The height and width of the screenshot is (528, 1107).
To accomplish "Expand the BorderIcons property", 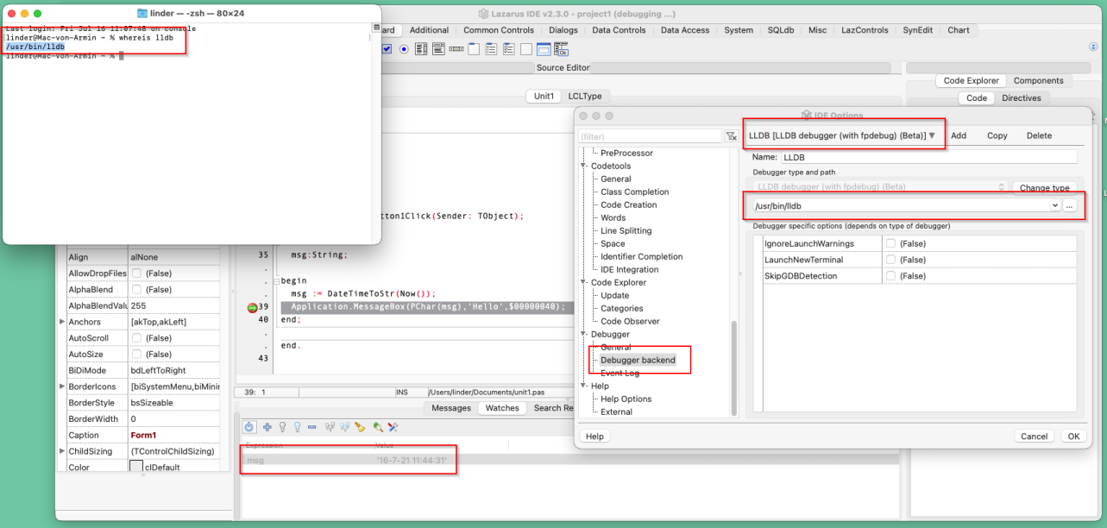I will coord(62,386).
